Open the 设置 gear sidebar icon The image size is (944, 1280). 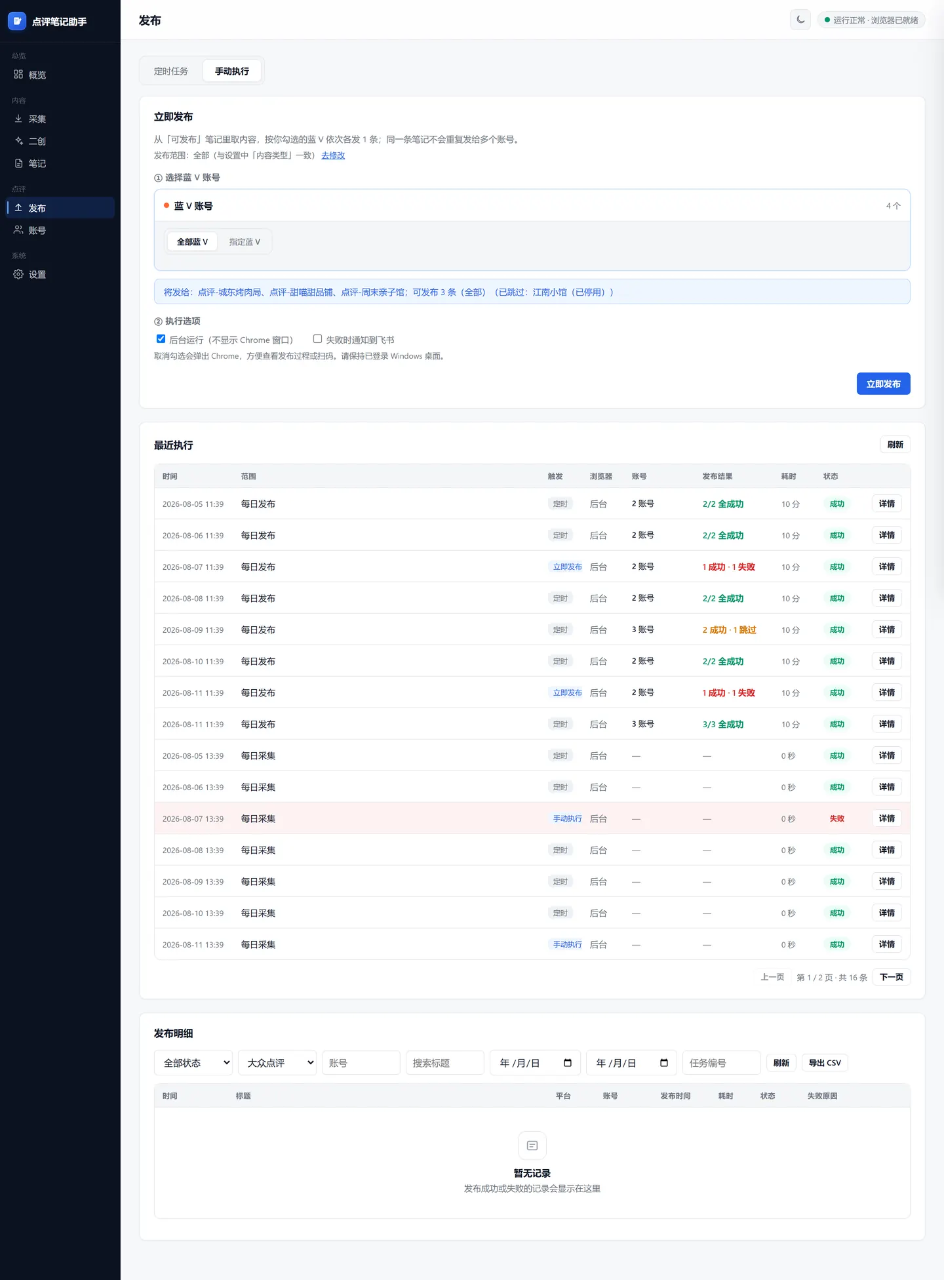pyautogui.click(x=18, y=274)
